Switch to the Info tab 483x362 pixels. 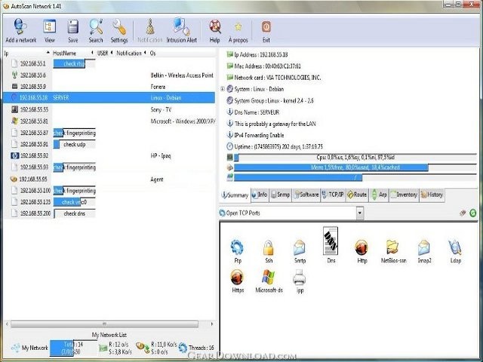(x=260, y=195)
